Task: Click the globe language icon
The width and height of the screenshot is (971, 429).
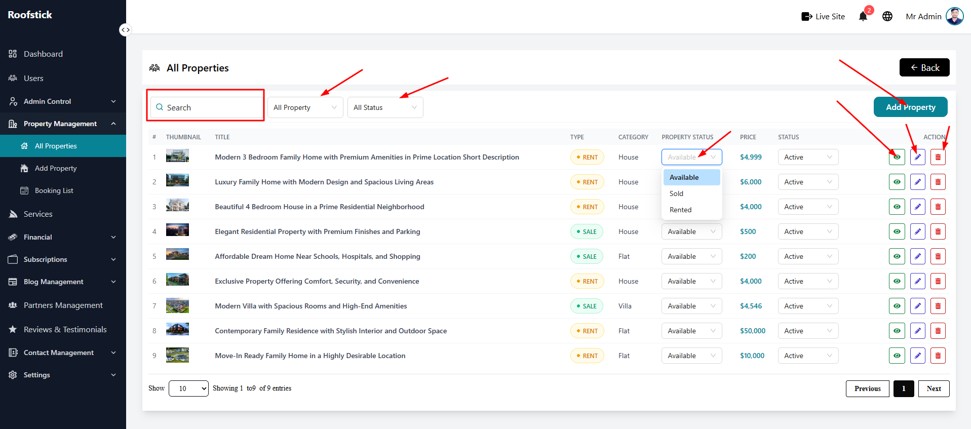Action: 887,16
